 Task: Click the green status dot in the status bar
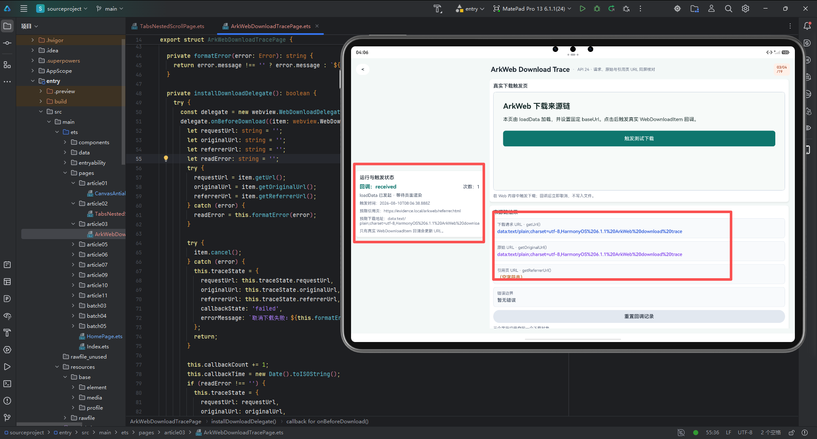(696, 433)
